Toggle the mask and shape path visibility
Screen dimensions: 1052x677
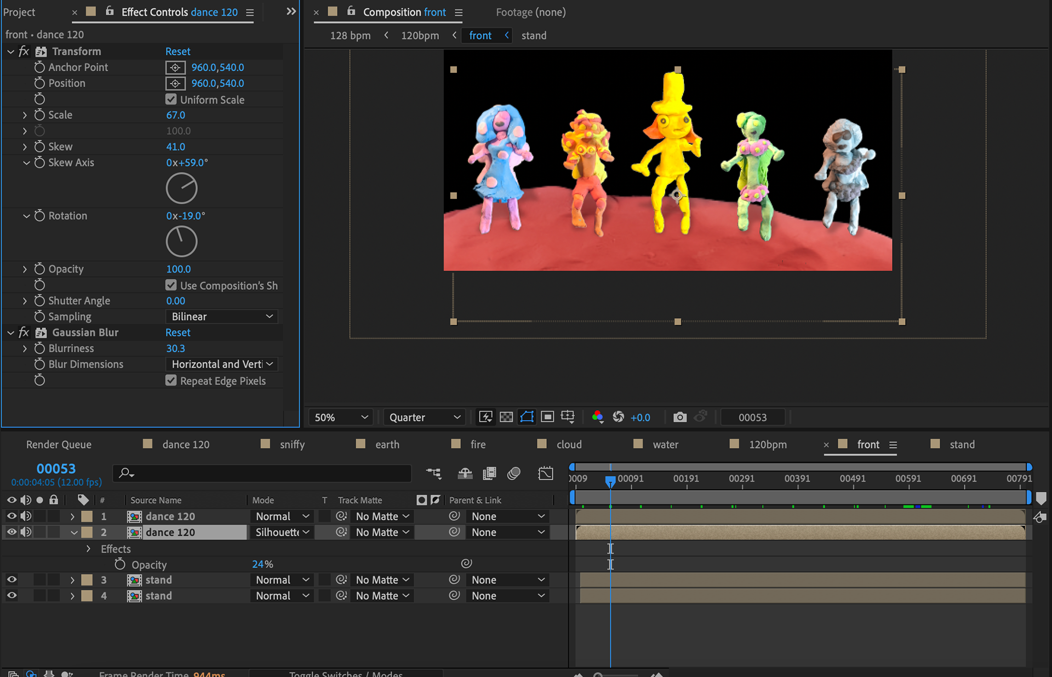point(527,417)
